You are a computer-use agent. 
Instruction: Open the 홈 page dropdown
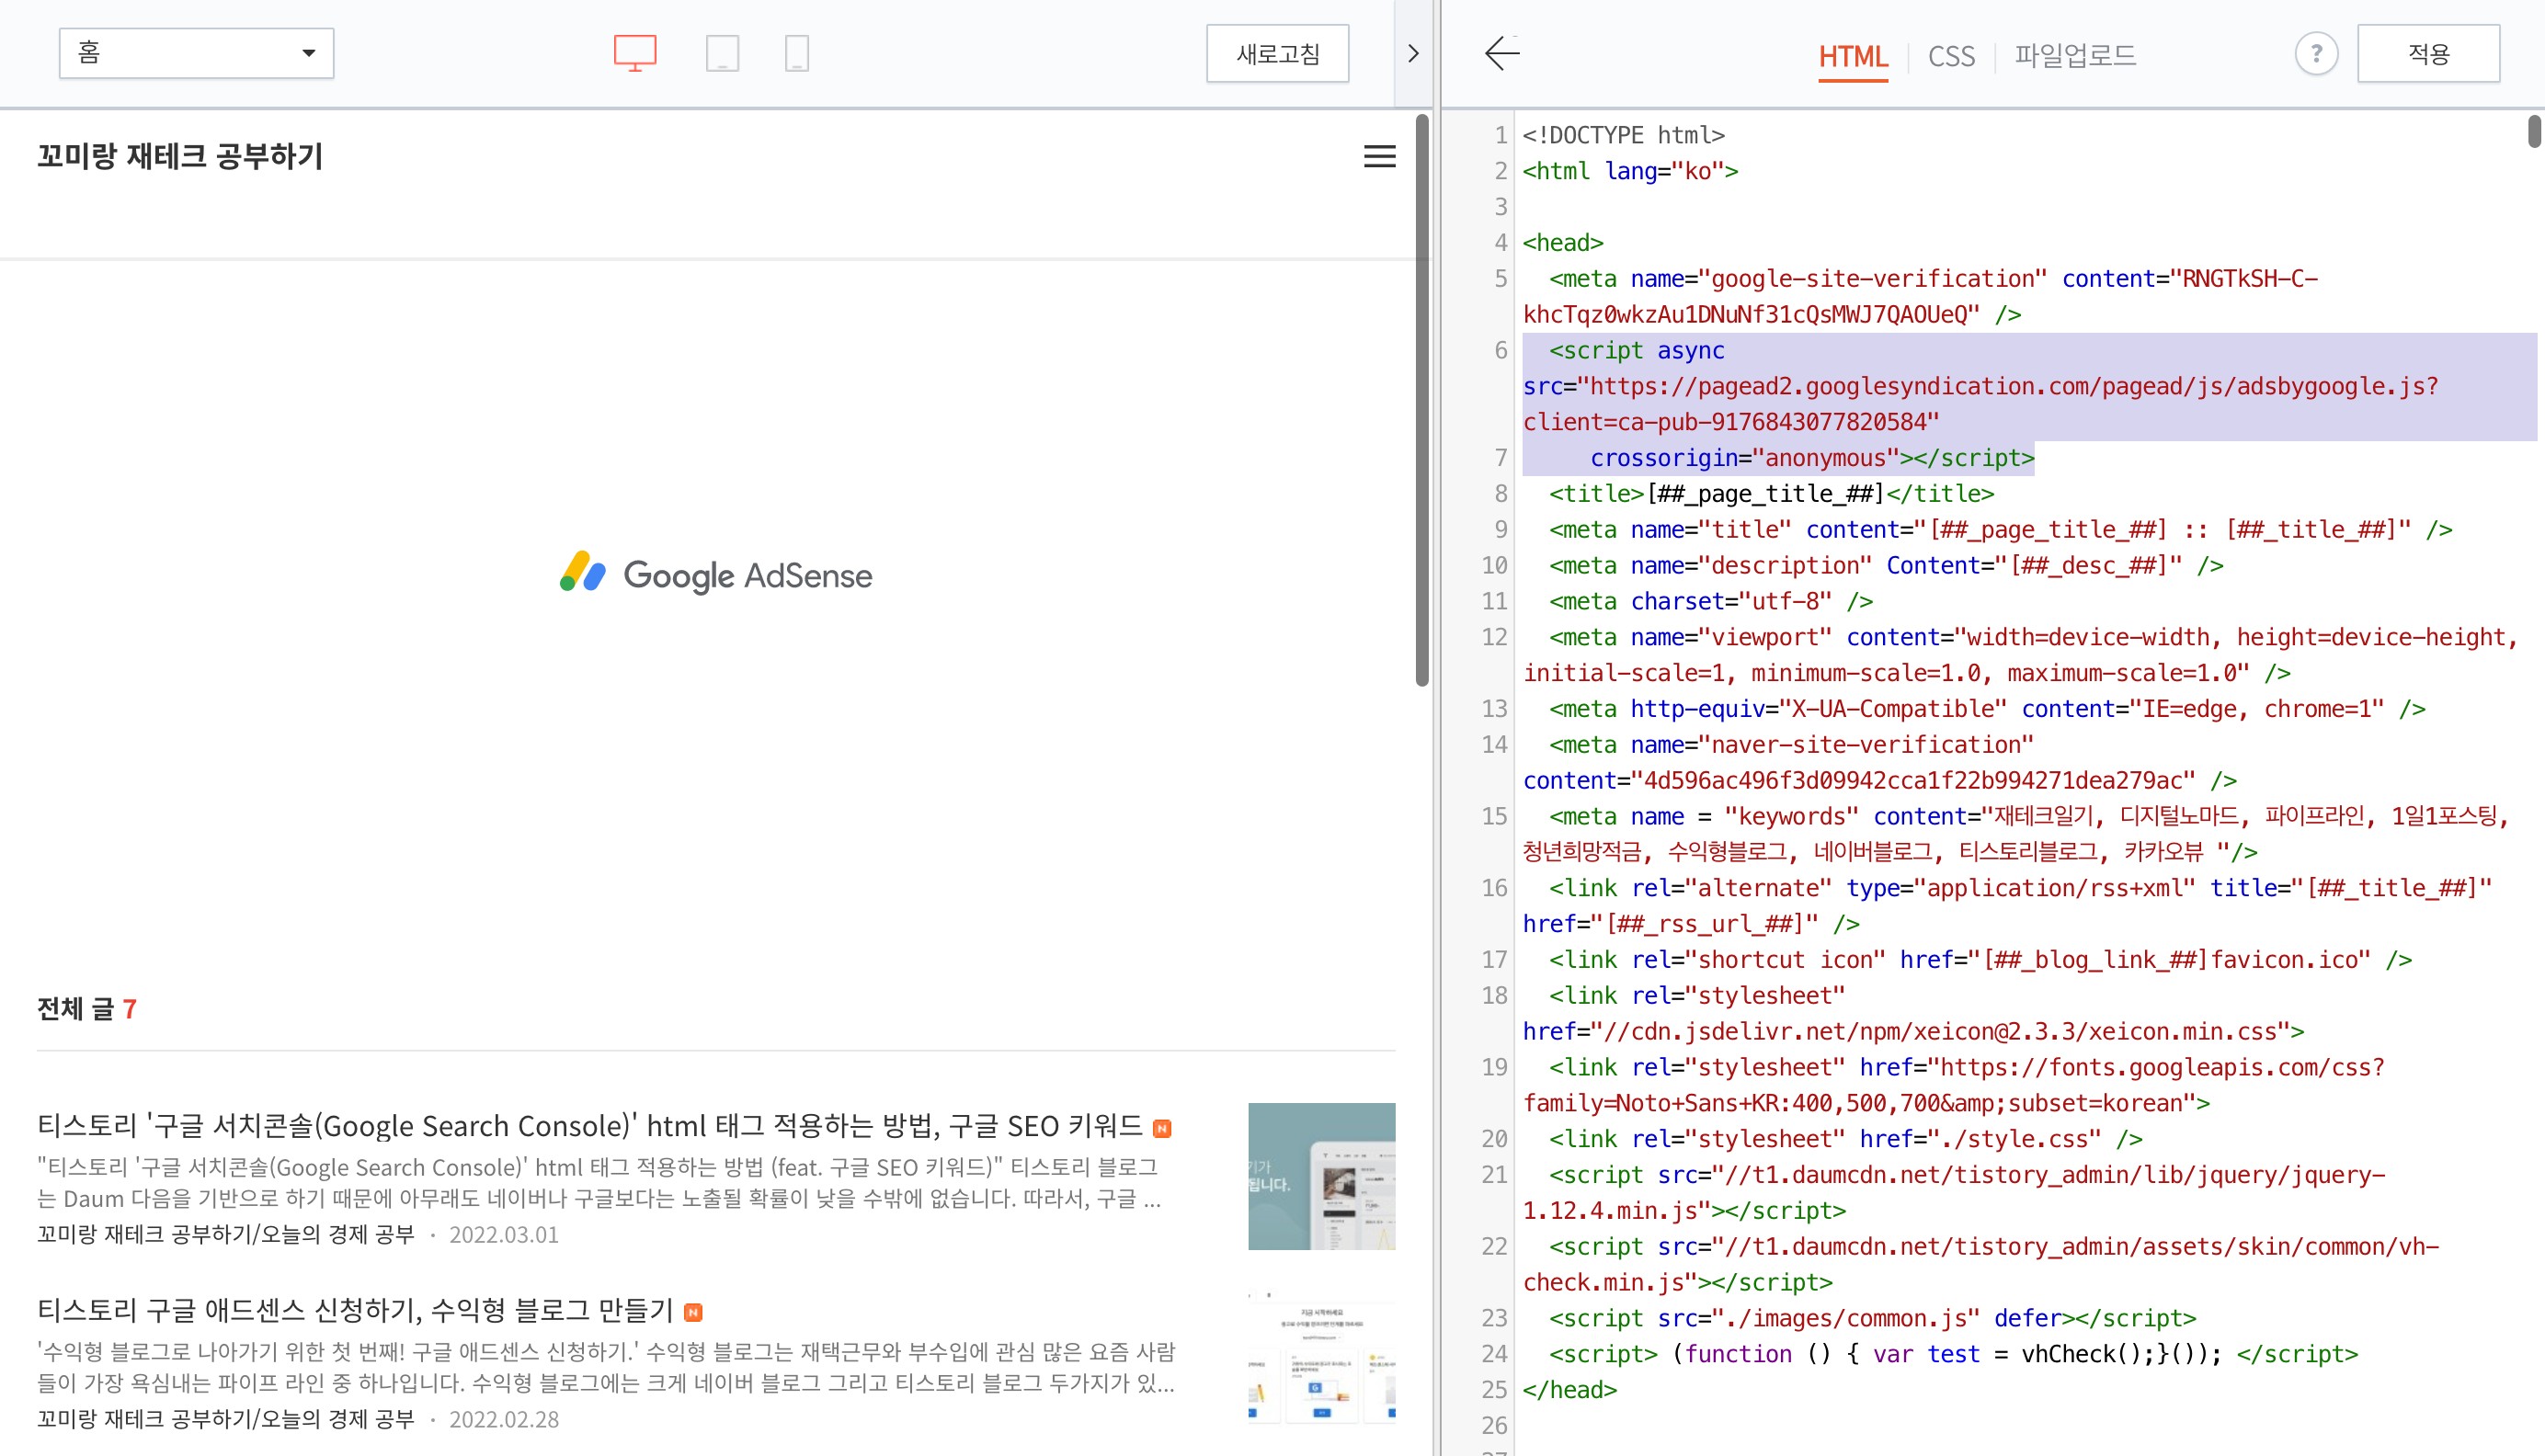pyautogui.click(x=196, y=53)
